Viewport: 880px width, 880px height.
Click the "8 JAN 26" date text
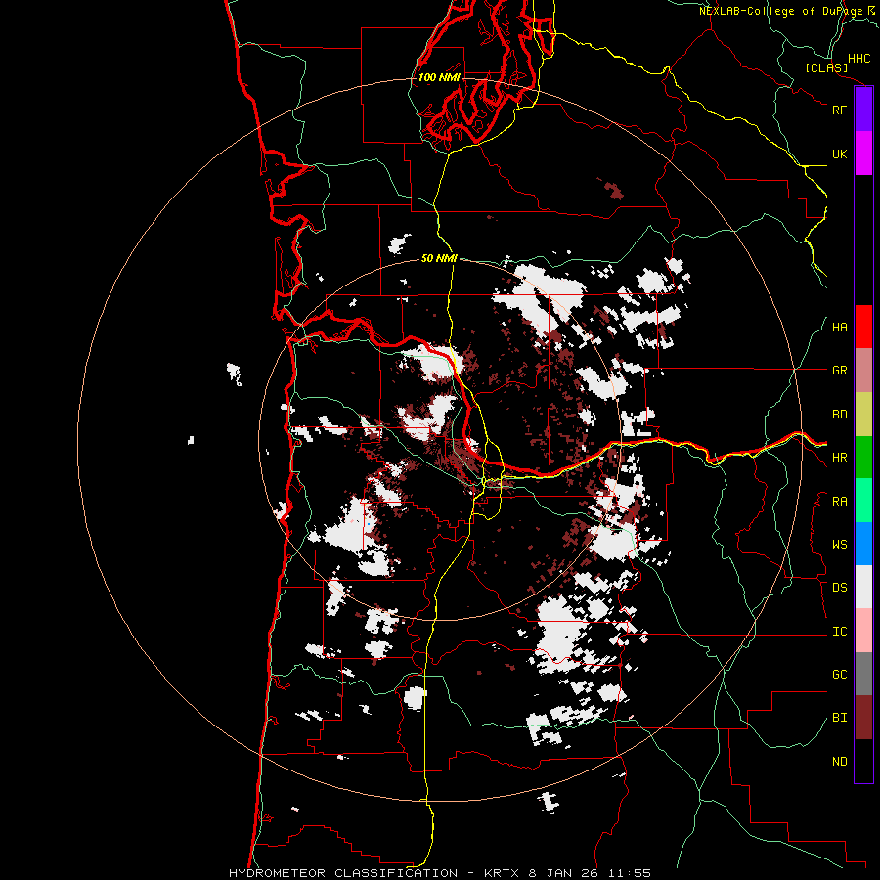pos(563,873)
